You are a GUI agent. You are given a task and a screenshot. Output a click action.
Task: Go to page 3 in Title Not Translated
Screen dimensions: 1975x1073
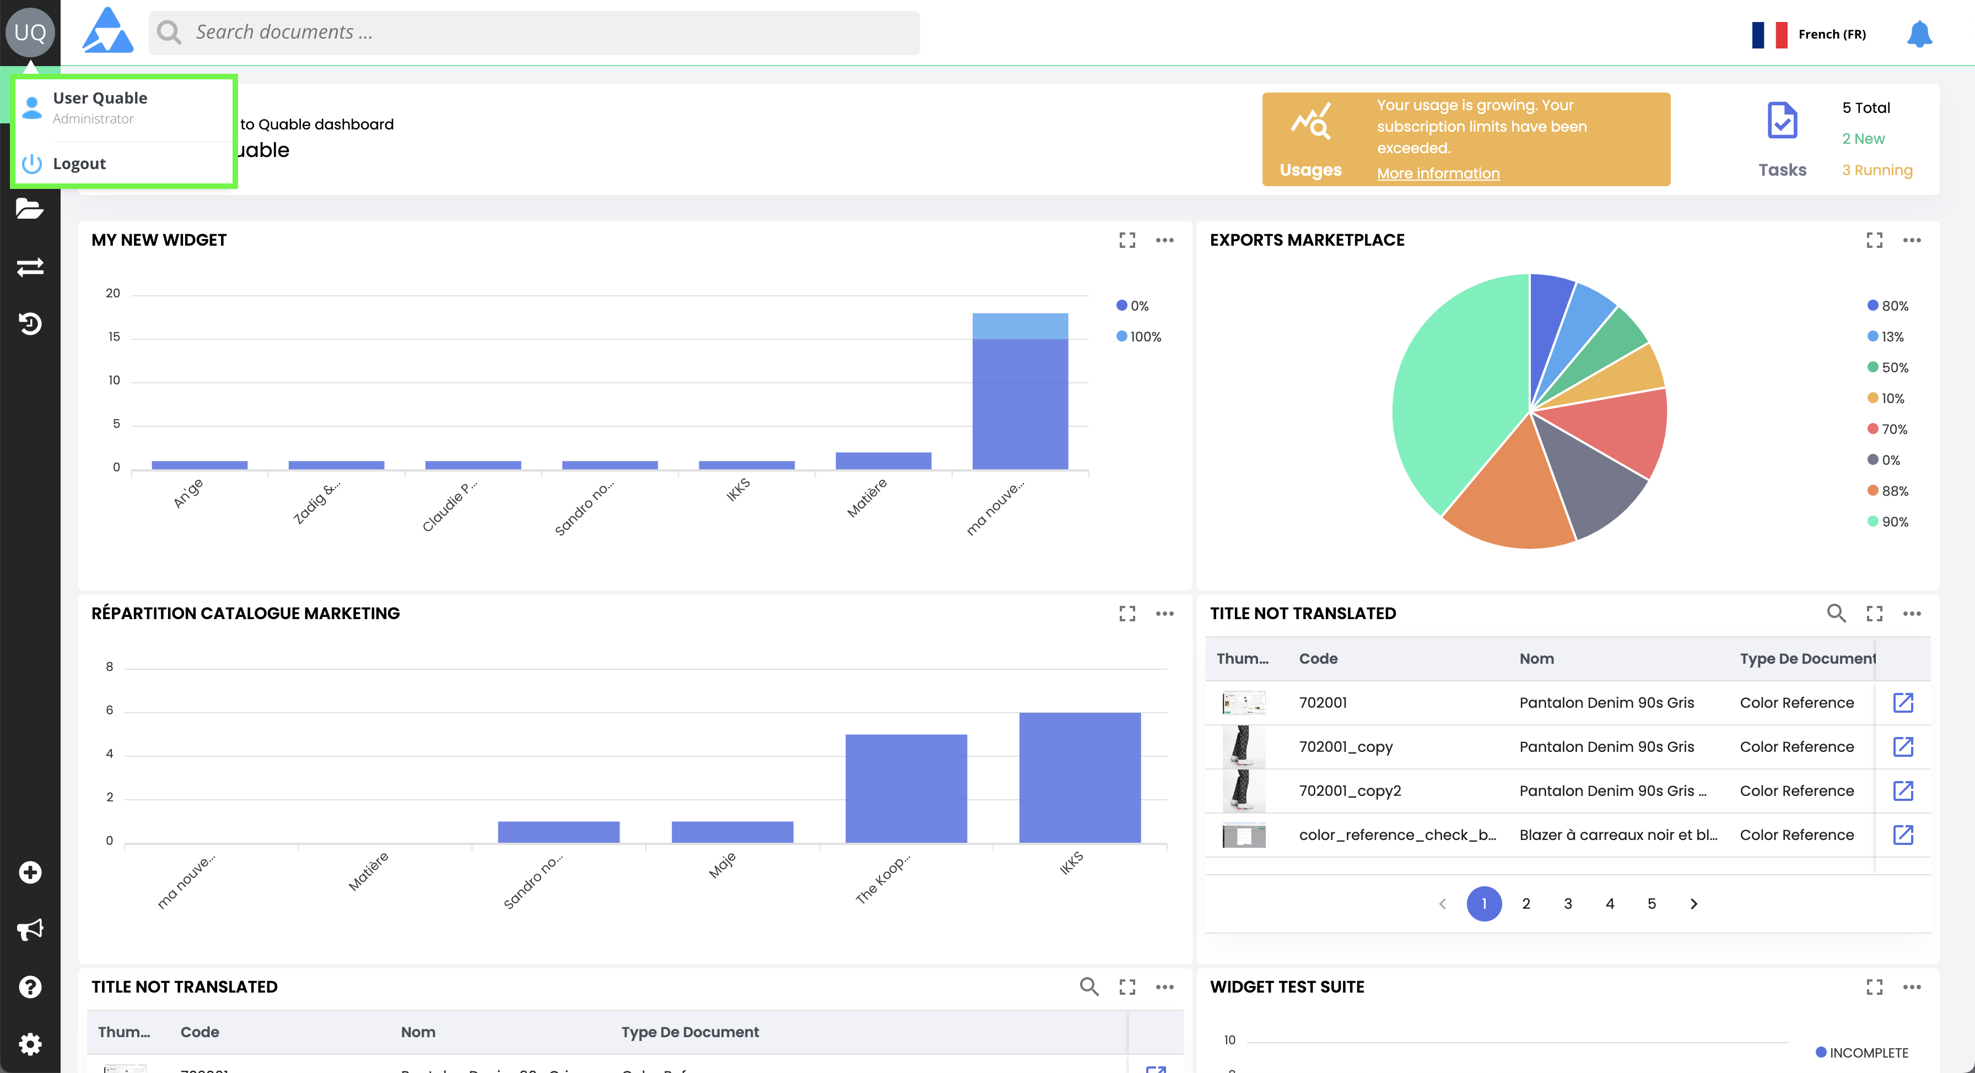click(x=1568, y=903)
